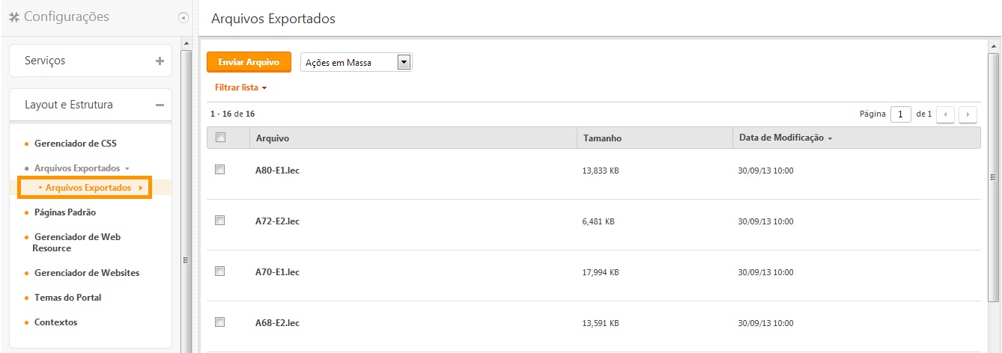Image resolution: width=1002 pixels, height=353 pixels.
Task: Open the Ações em Massa dropdown
Action: [x=356, y=63]
